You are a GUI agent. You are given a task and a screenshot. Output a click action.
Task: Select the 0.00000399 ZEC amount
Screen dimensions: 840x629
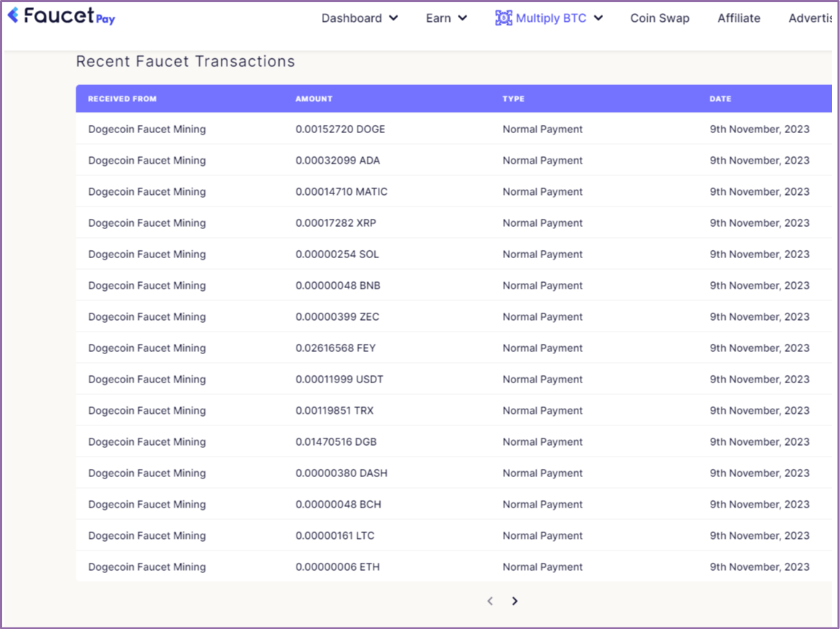pos(337,317)
